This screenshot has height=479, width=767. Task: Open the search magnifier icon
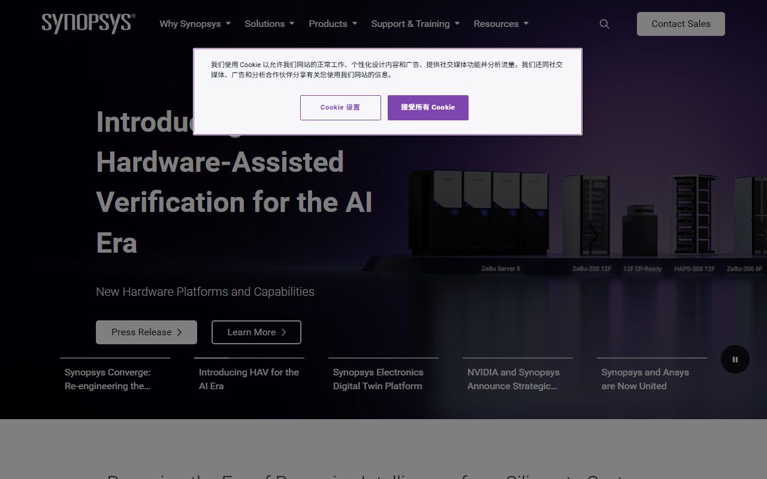[x=605, y=24]
